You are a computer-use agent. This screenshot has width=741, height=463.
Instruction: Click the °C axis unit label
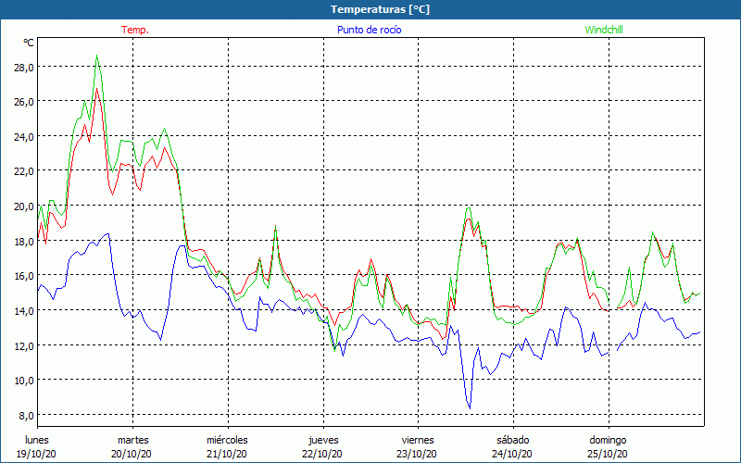coord(29,43)
